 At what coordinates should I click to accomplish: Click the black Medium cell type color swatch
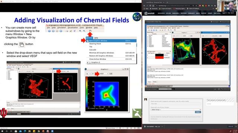[160, 55]
